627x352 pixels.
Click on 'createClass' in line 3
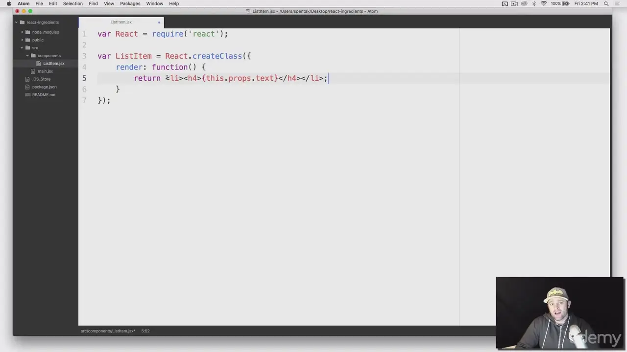[217, 56]
